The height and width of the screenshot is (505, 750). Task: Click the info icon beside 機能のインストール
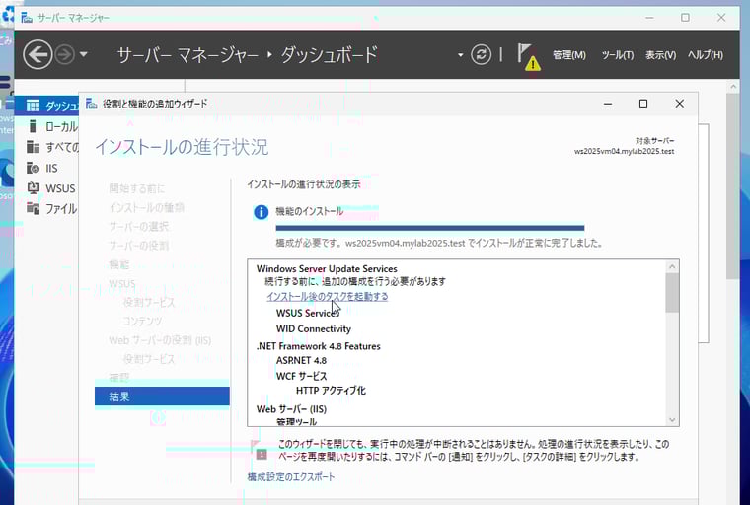[x=261, y=212]
